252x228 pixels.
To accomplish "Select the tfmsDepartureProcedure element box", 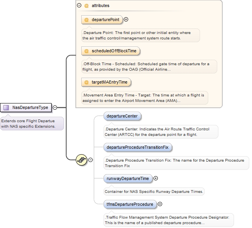I will click(x=130, y=204).
